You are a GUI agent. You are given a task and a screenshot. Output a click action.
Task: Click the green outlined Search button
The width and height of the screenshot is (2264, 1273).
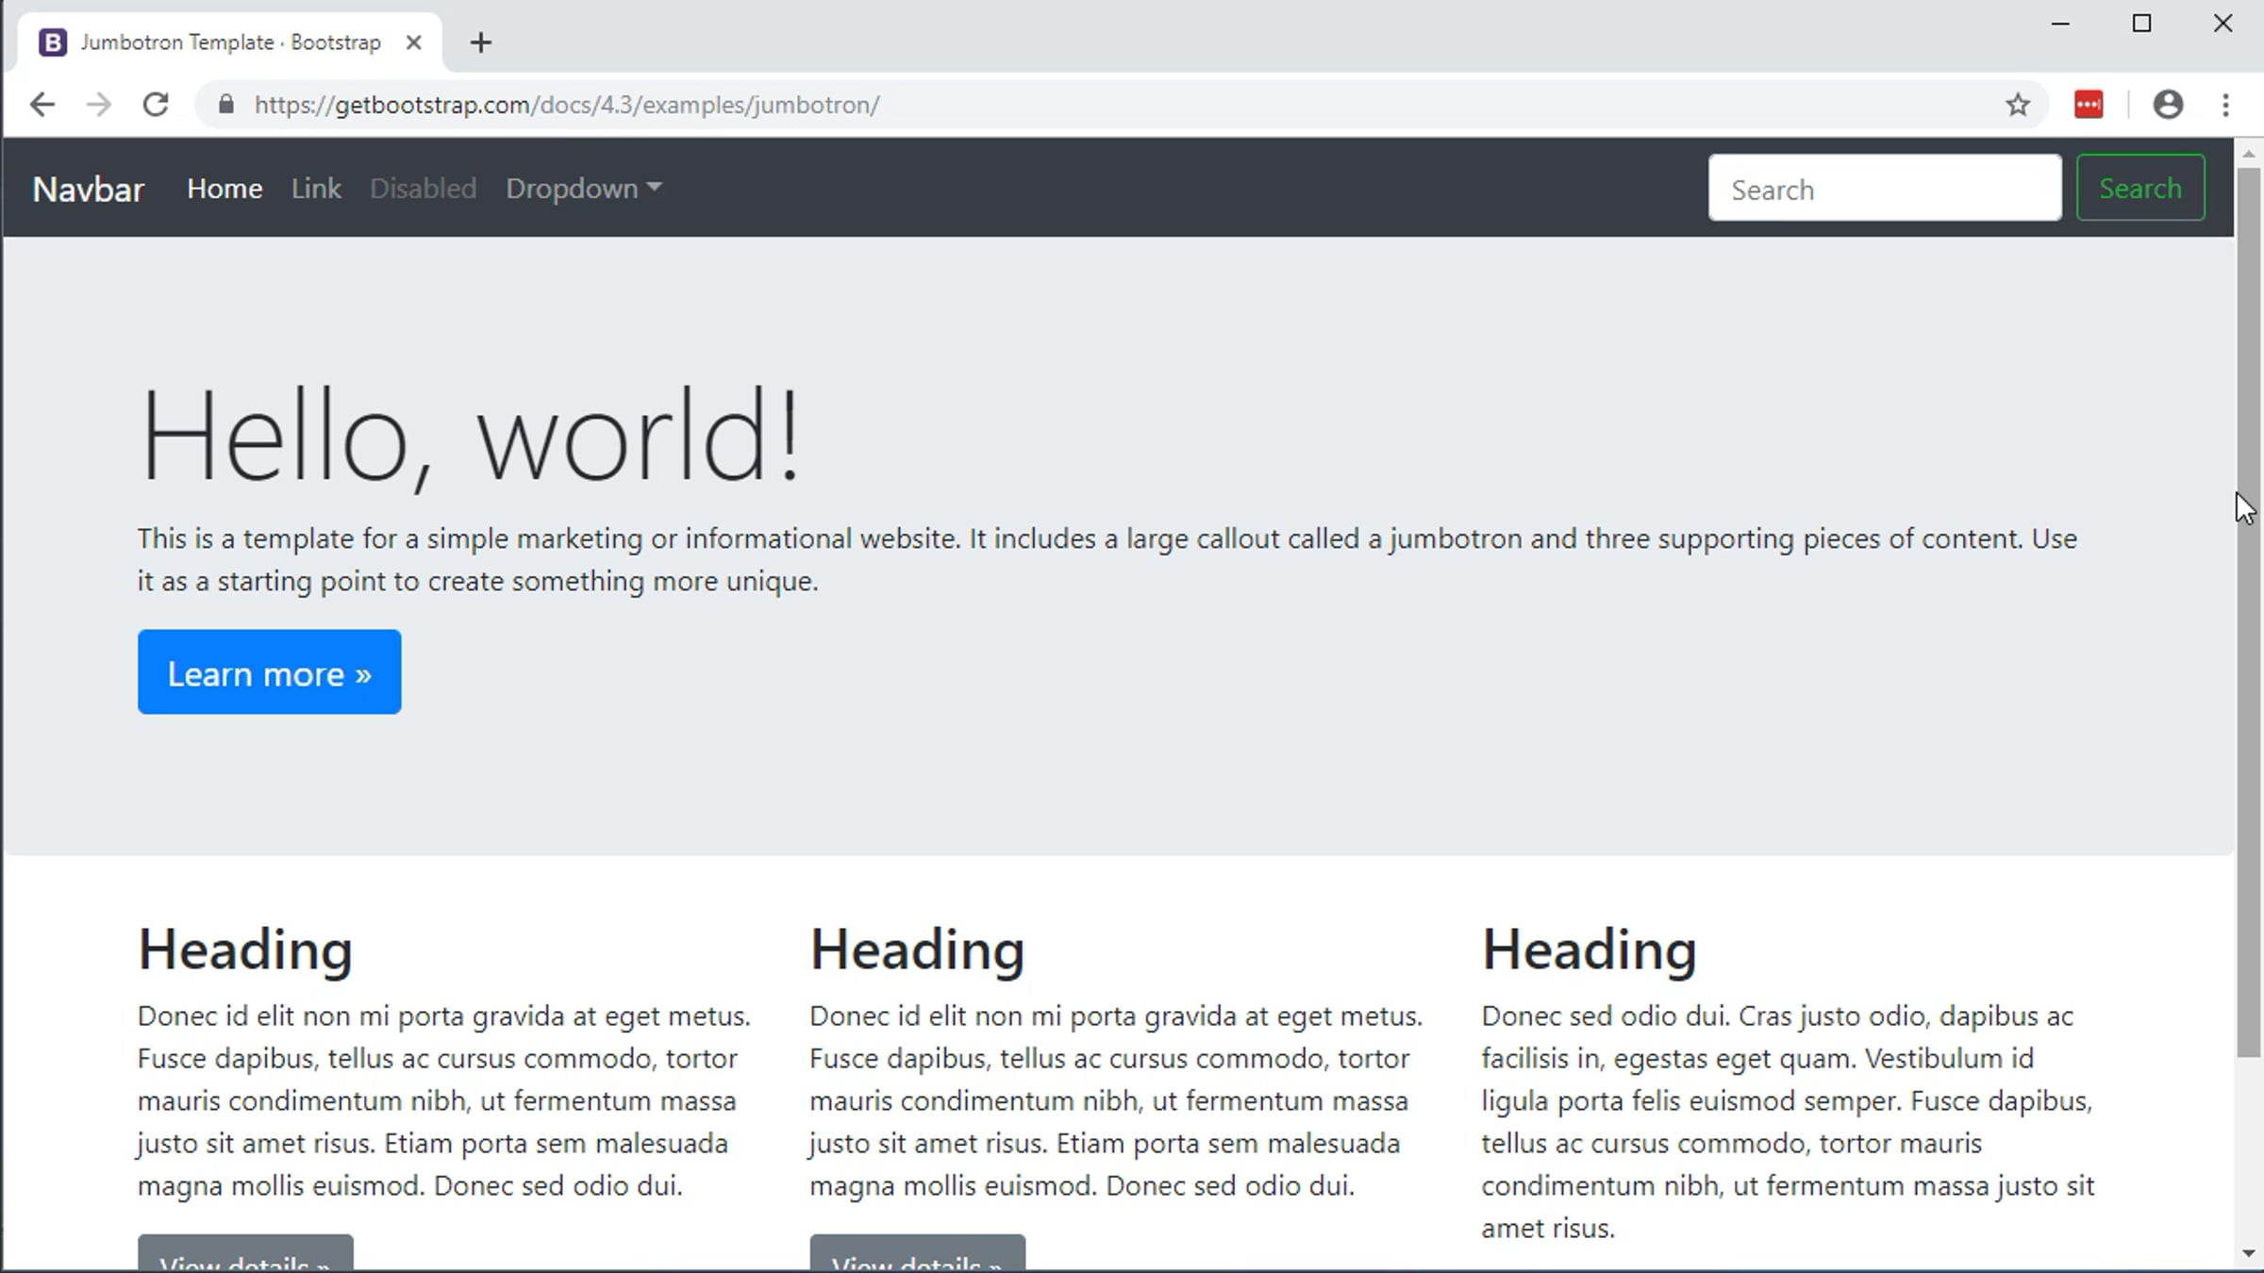pos(2140,188)
